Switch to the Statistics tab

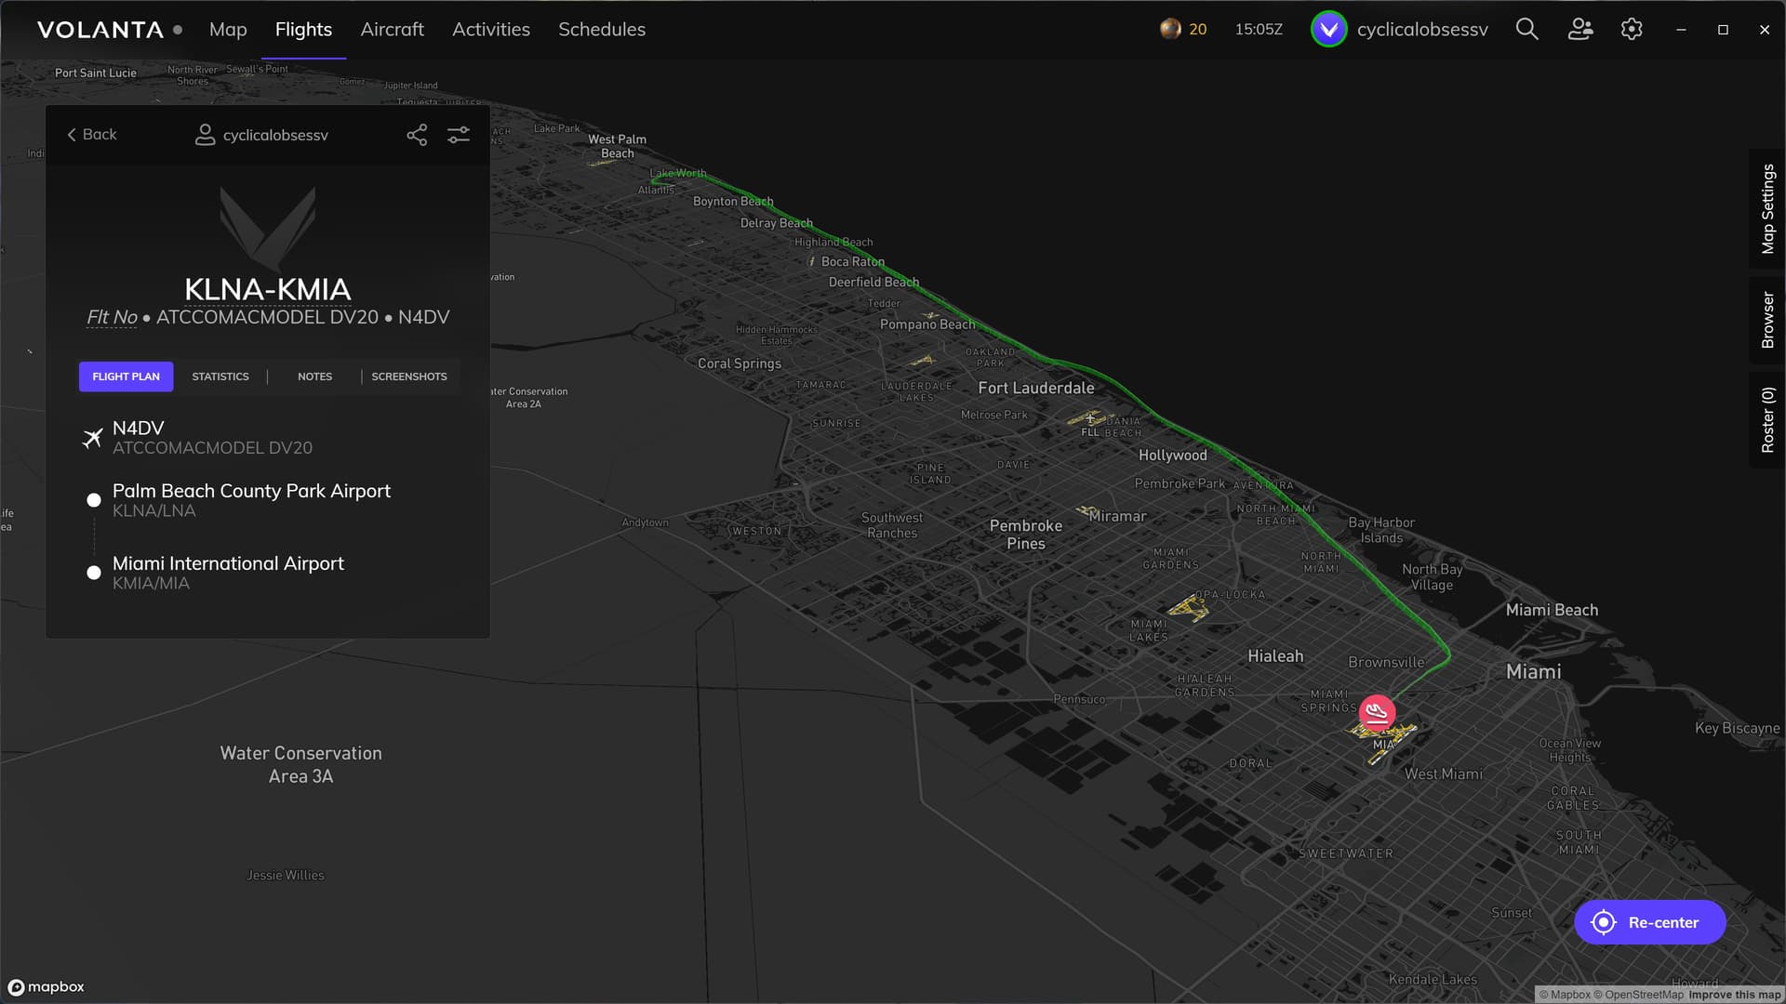(x=220, y=376)
